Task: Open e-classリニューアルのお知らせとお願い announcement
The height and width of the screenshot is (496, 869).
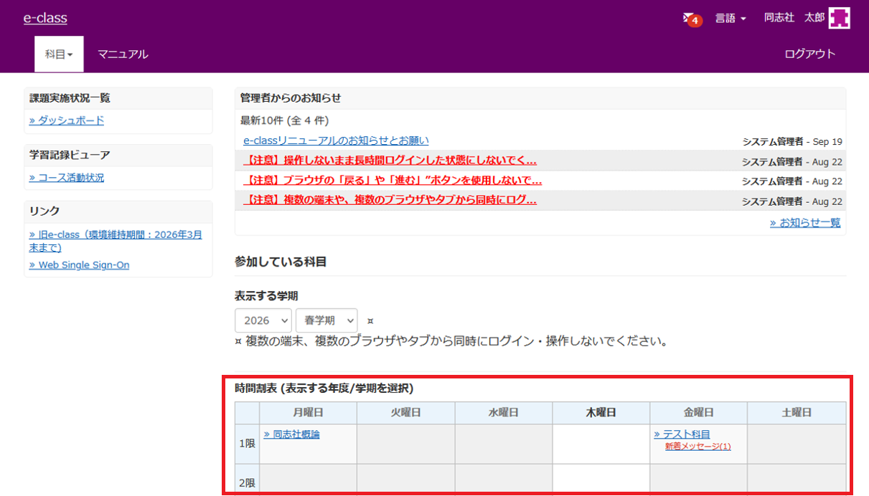Action: (x=336, y=140)
